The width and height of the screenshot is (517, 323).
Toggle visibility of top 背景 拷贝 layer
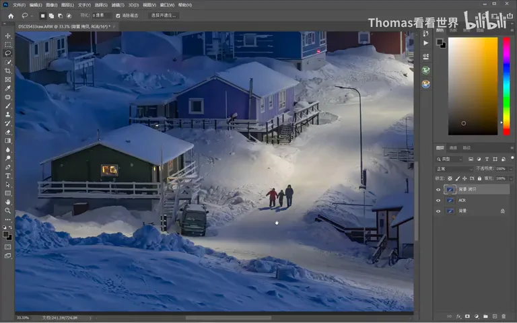438,190
